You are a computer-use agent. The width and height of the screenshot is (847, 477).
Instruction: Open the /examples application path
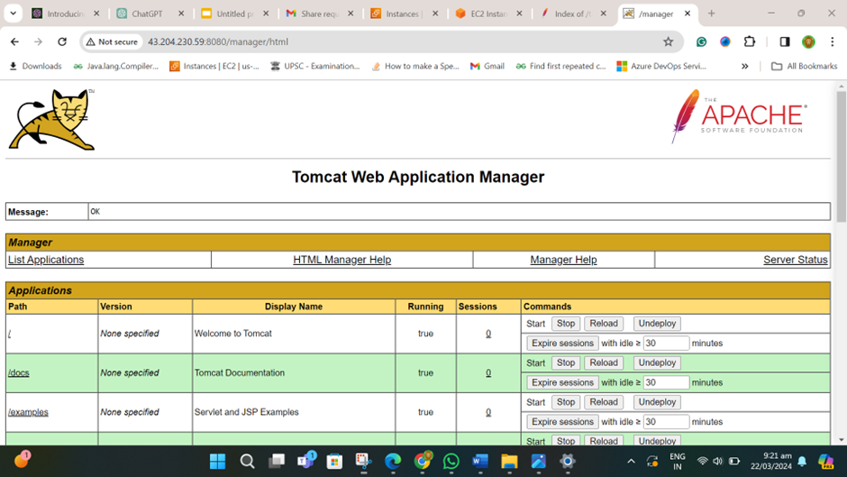28,412
